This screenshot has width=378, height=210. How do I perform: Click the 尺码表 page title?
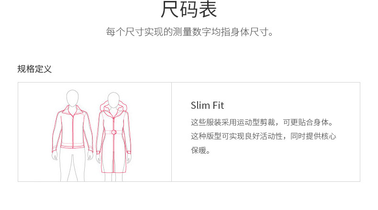(x=189, y=10)
